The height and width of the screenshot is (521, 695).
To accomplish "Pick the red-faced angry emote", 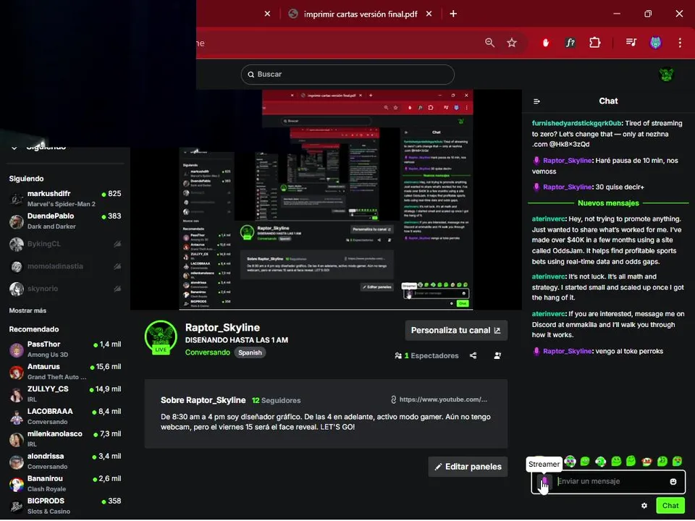I will (x=646, y=462).
